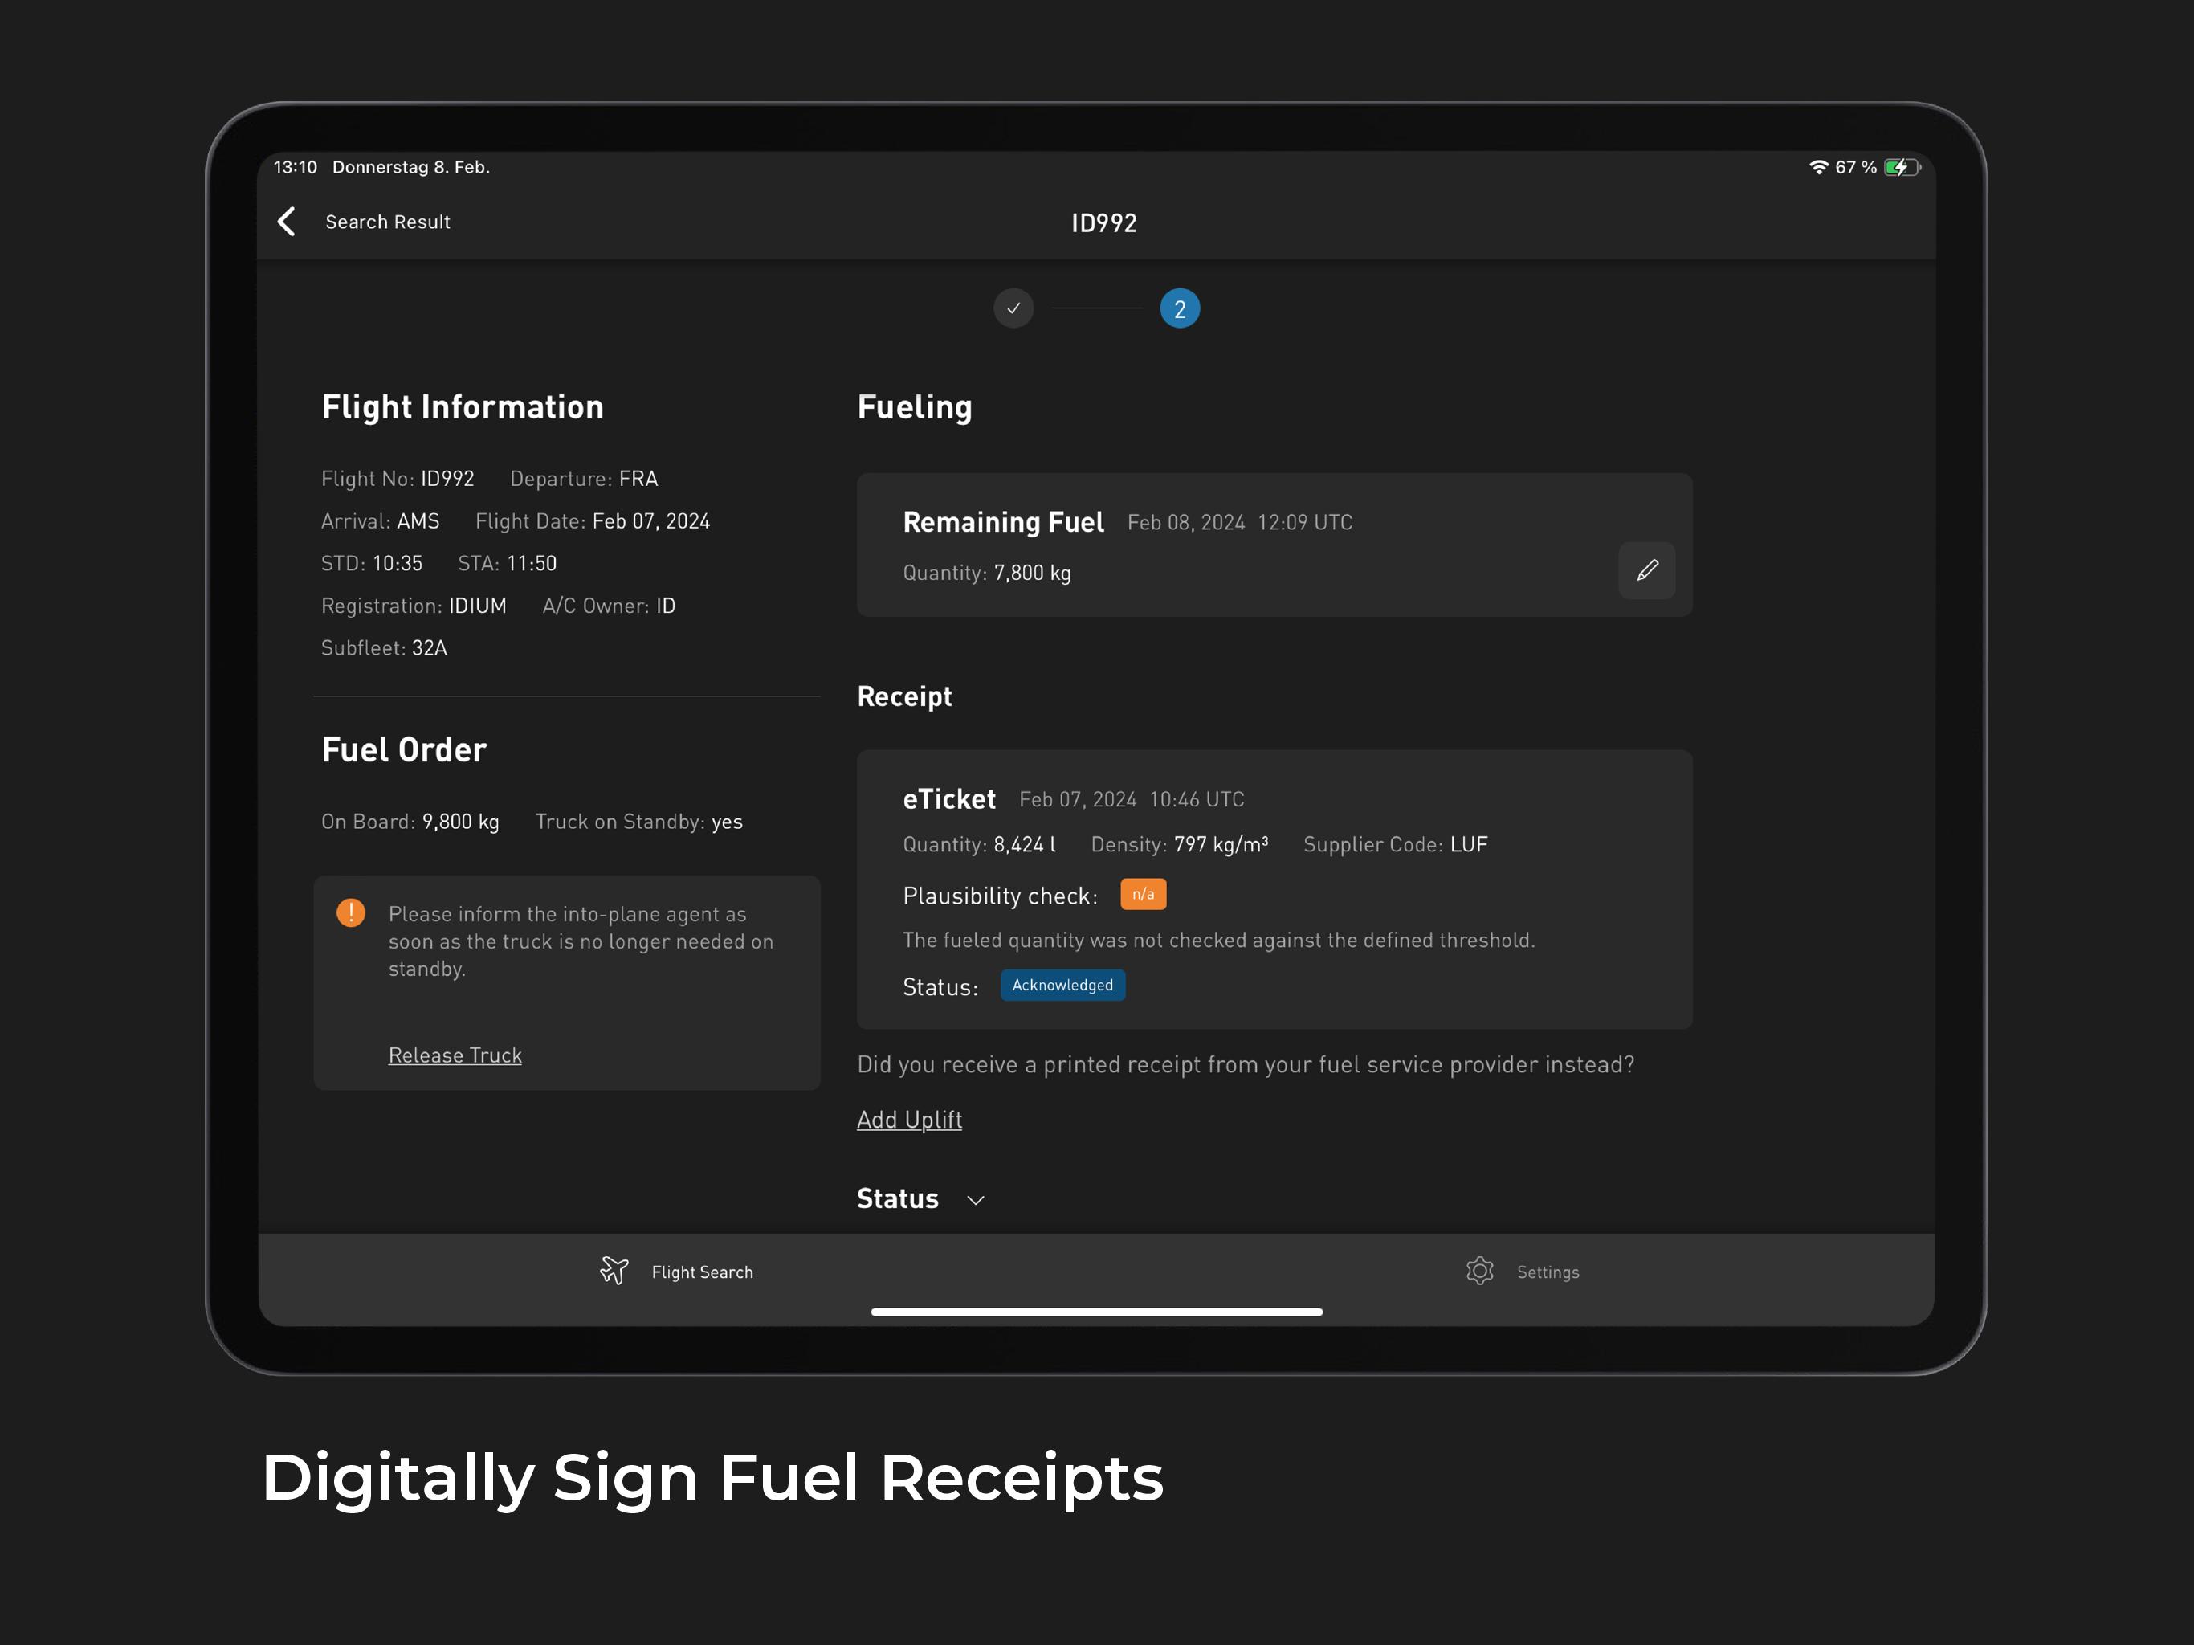Select the Remaining Fuel heading
This screenshot has height=1645, width=2194.
(x=1004, y=522)
